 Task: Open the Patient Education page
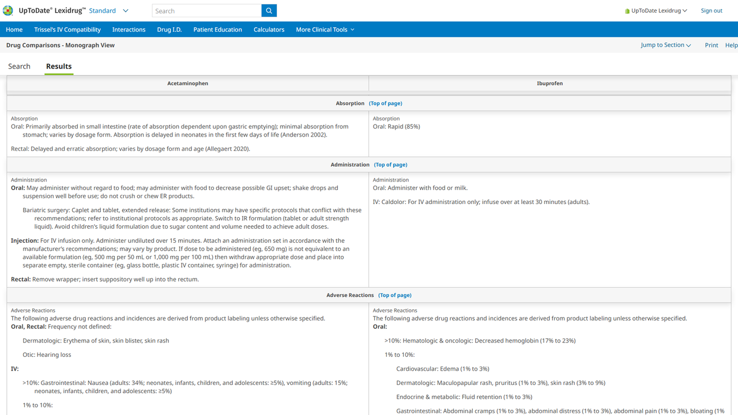pos(217,29)
